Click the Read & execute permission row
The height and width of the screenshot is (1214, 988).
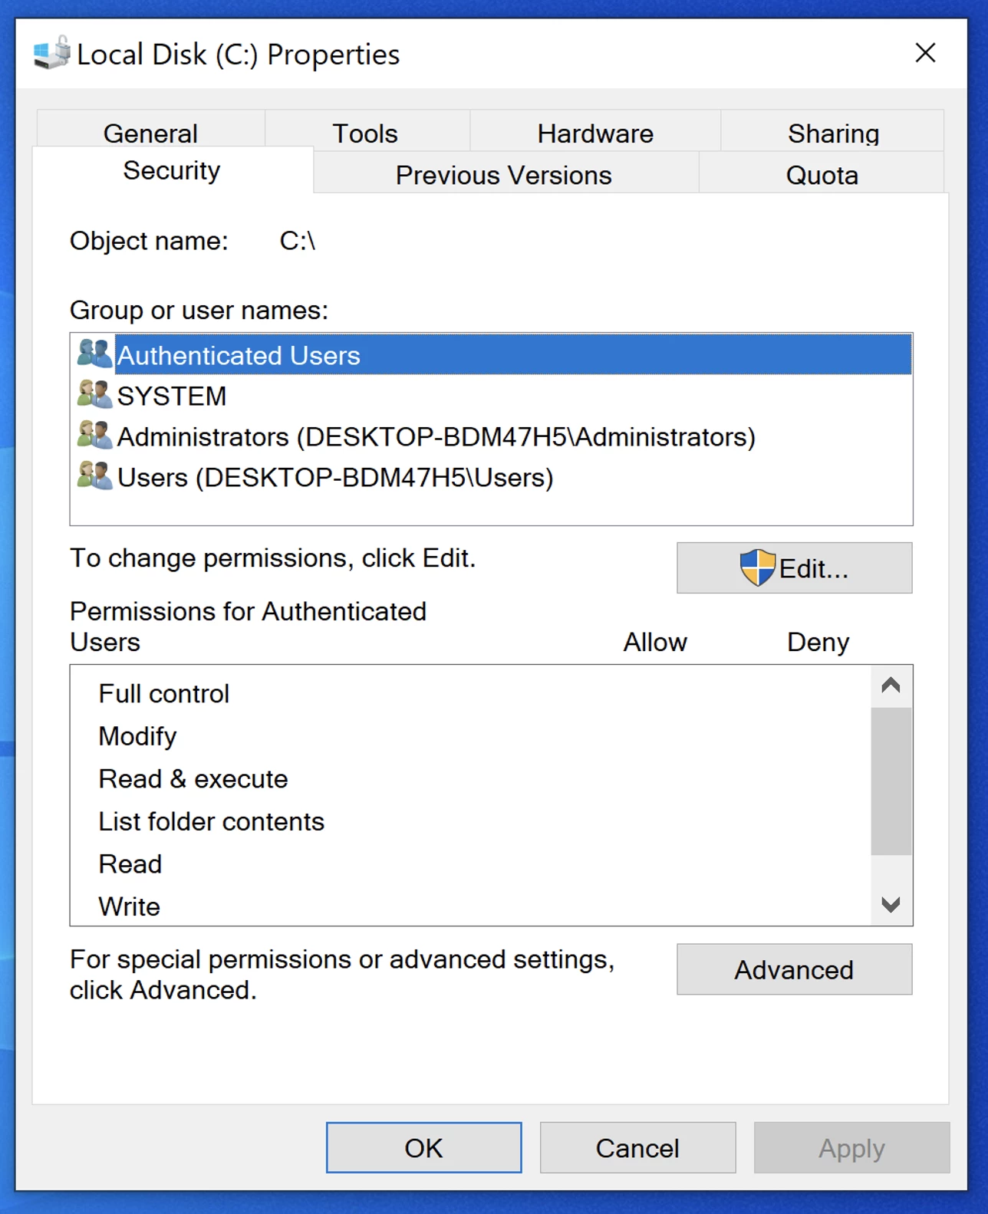tap(471, 778)
